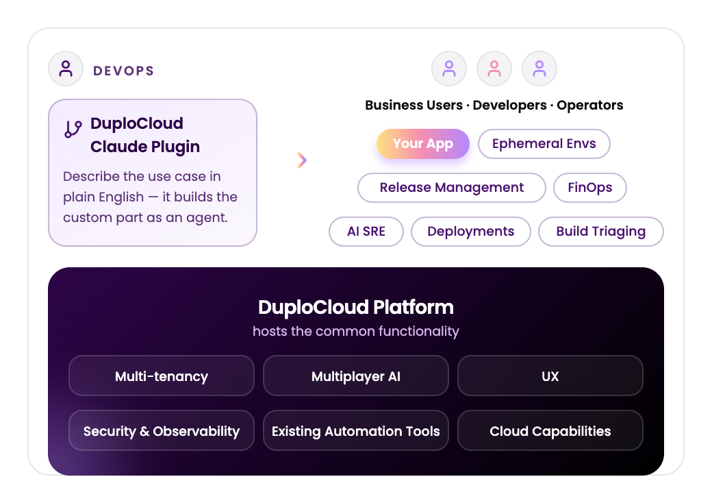Click the third user avatar above Operators
712x503 pixels.
tap(539, 69)
